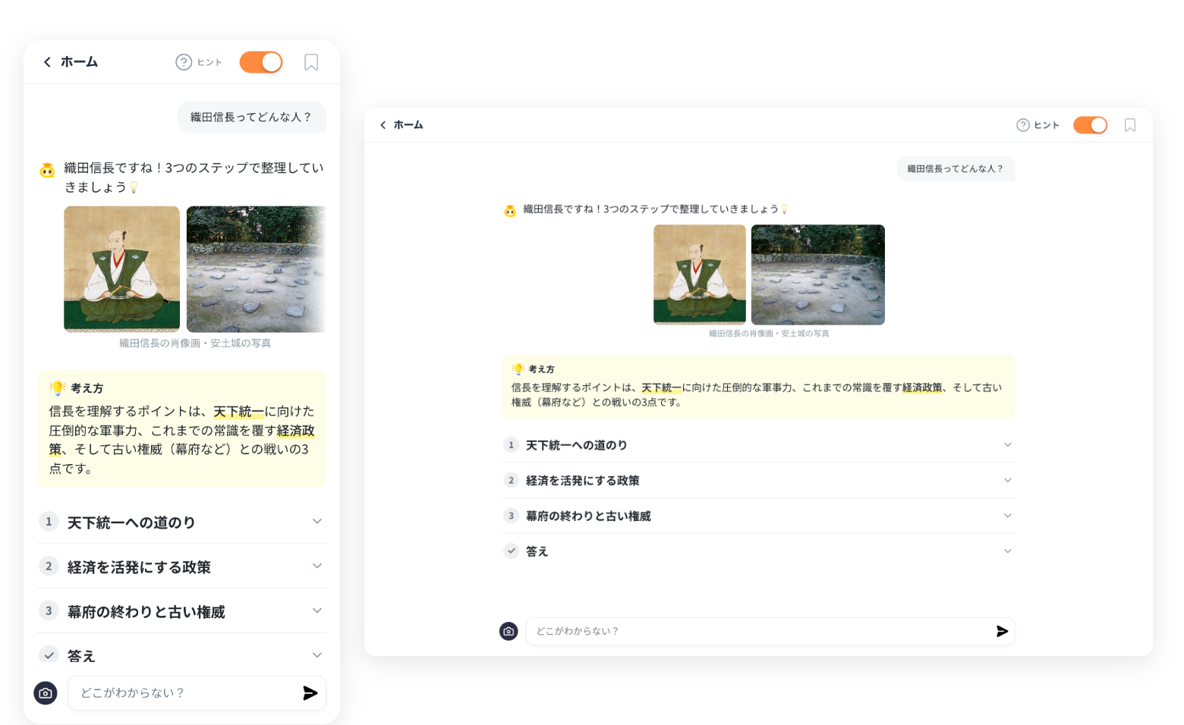Click the desktop どこがわからない？ input field
The height and width of the screenshot is (725, 1184).
770,631
